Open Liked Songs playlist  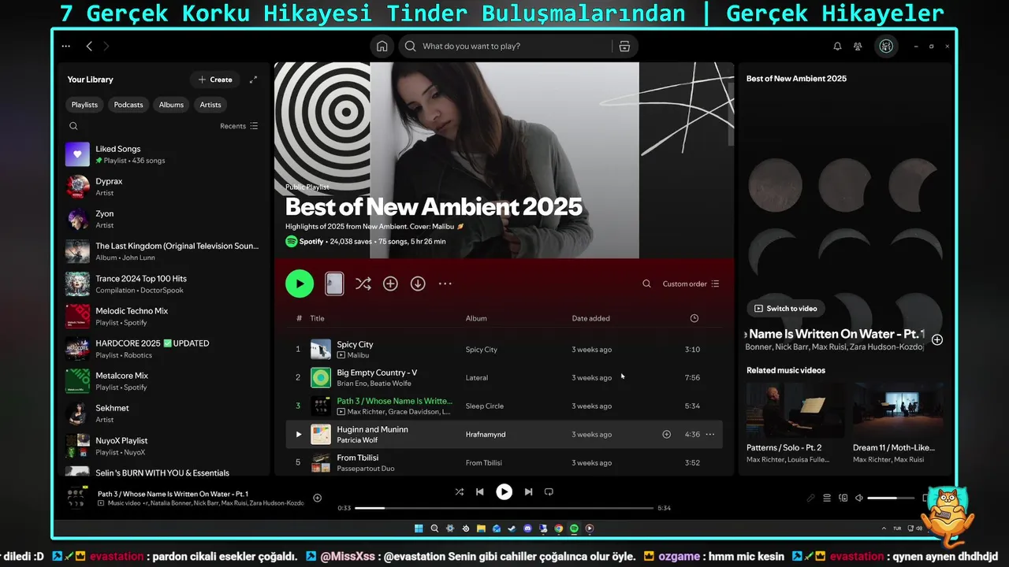pyautogui.click(x=164, y=154)
